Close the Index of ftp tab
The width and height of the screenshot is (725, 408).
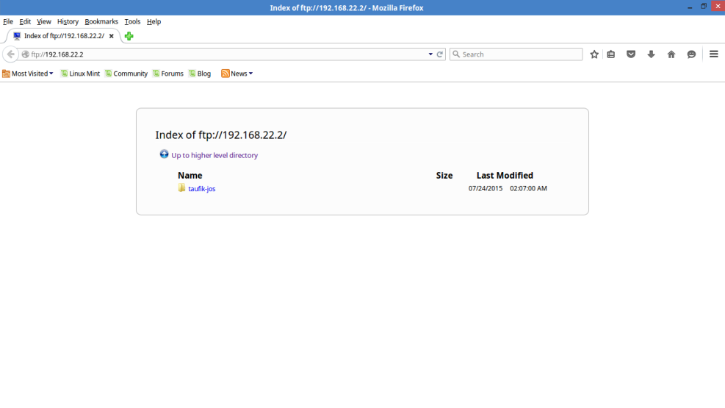(x=112, y=36)
